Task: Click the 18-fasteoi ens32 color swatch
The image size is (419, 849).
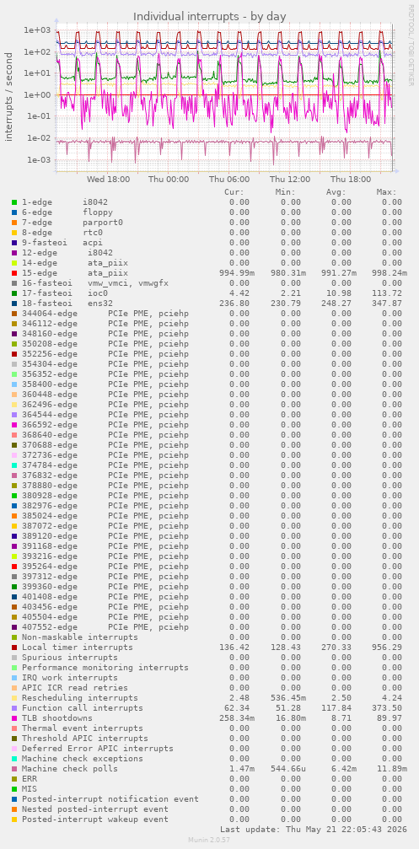Action: click(x=14, y=304)
